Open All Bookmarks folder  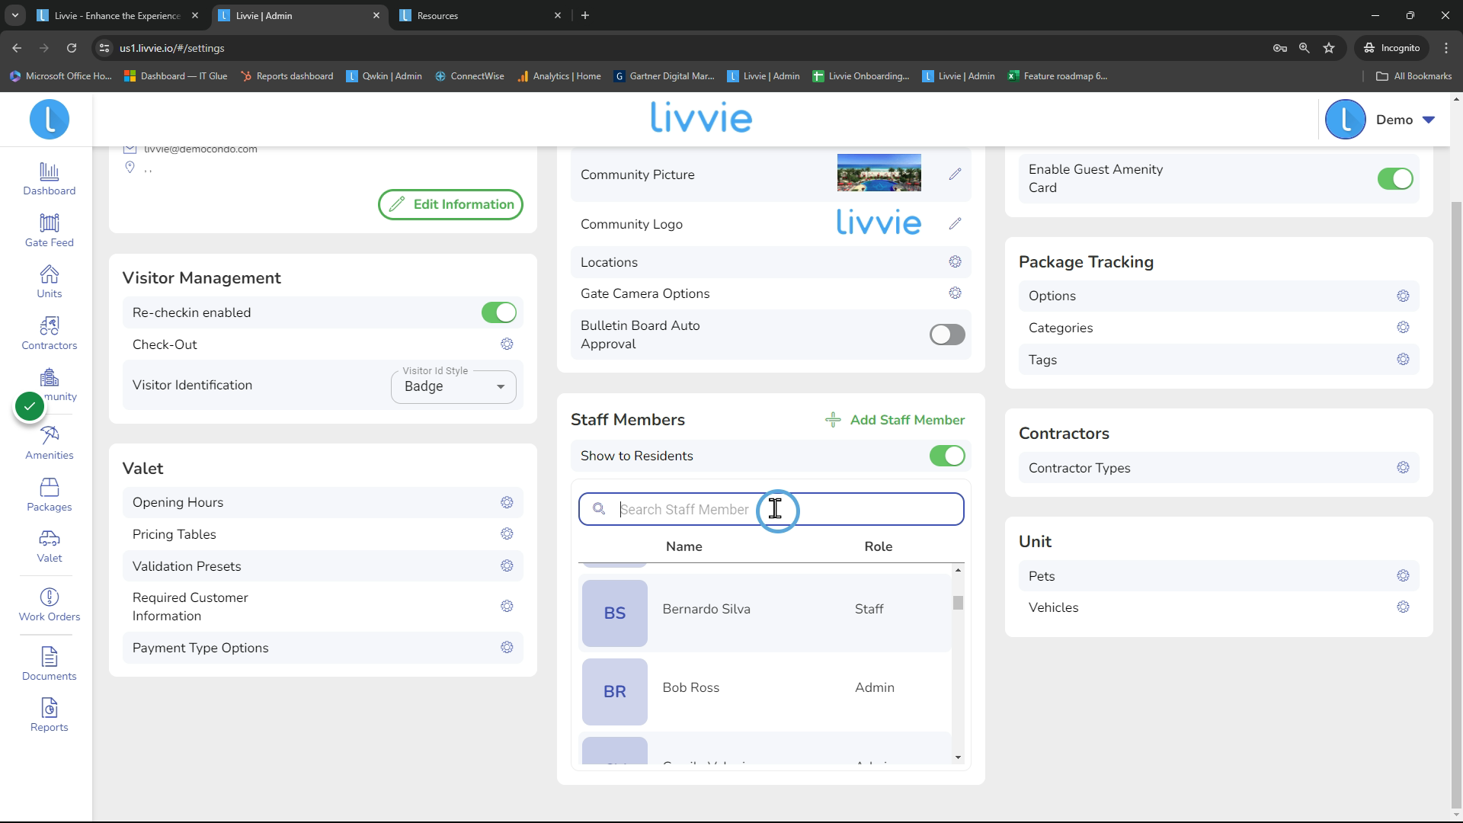click(1413, 76)
